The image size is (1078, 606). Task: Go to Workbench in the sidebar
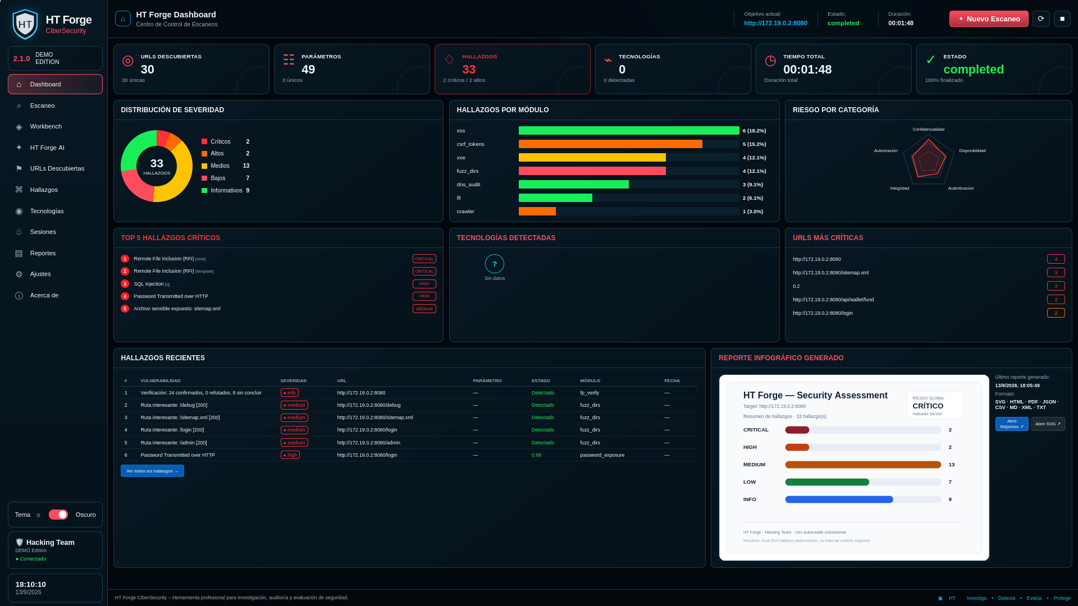(55, 127)
